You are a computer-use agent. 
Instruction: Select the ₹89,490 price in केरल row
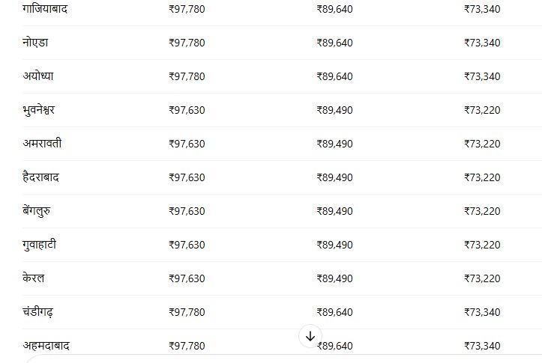click(x=334, y=278)
